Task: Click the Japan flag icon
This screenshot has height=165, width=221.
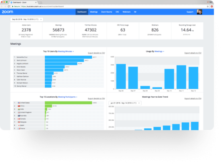Action: tap(19, 126)
